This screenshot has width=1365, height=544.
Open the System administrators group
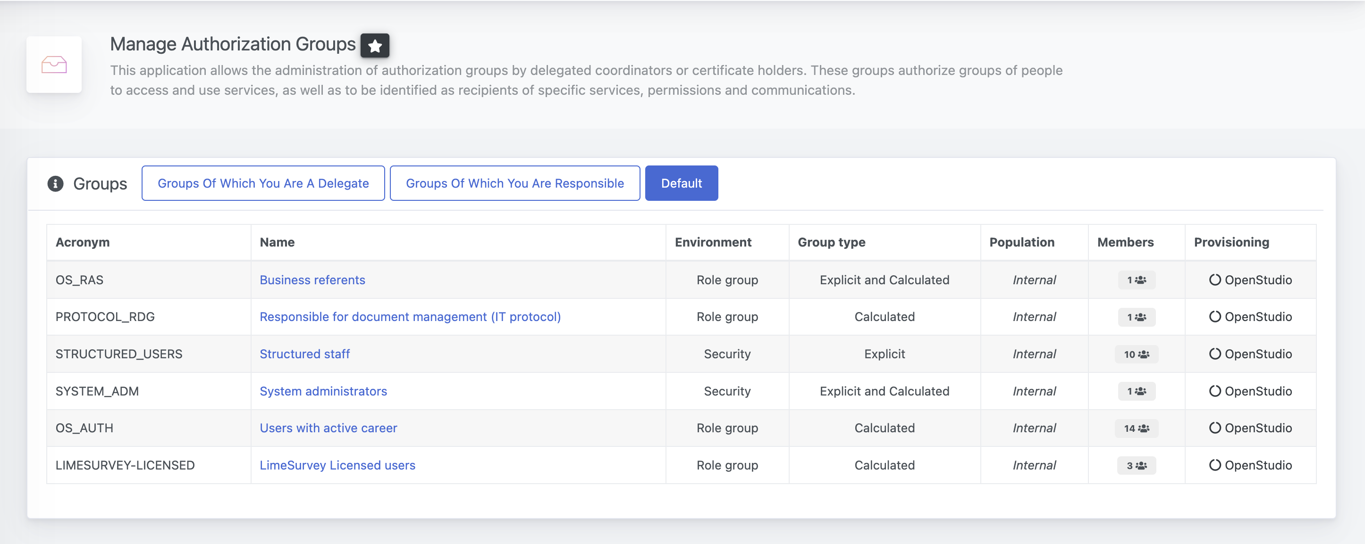coord(323,391)
